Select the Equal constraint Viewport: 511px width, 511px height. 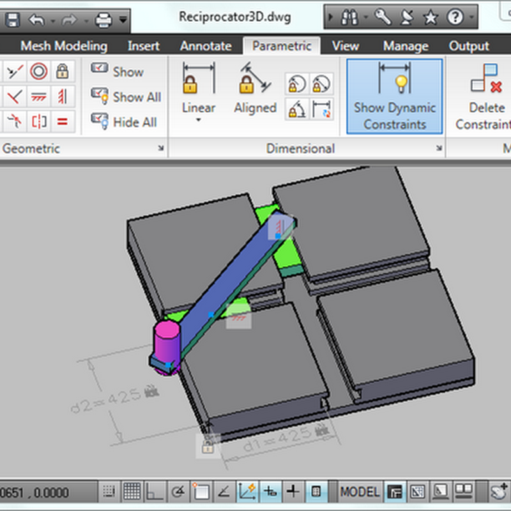point(63,120)
